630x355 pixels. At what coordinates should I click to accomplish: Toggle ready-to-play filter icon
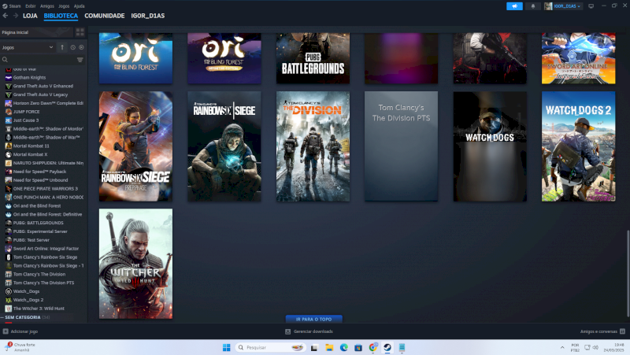tap(81, 47)
